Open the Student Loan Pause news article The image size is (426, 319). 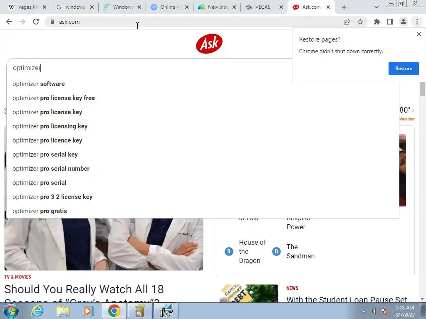click(347, 299)
